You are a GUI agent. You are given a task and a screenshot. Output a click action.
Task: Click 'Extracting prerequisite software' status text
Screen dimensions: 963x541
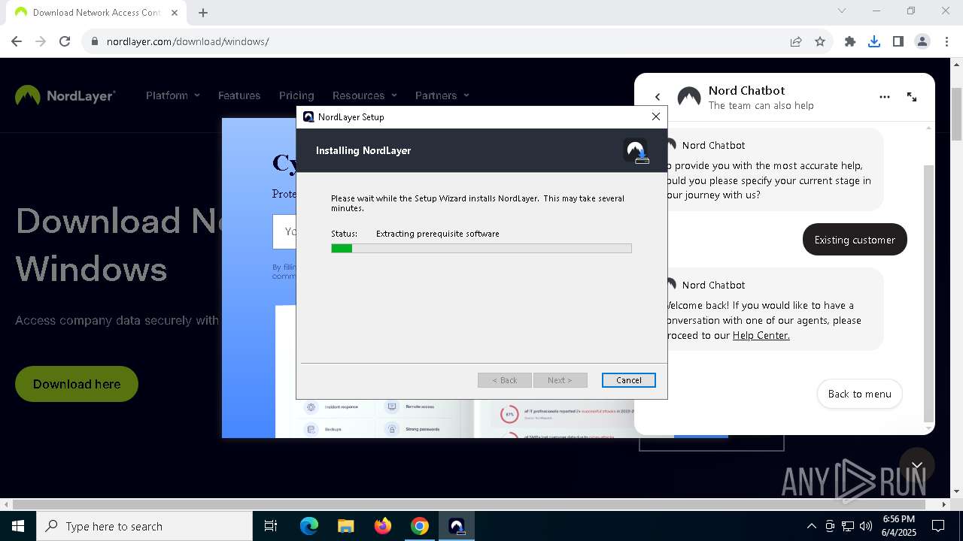438,234
